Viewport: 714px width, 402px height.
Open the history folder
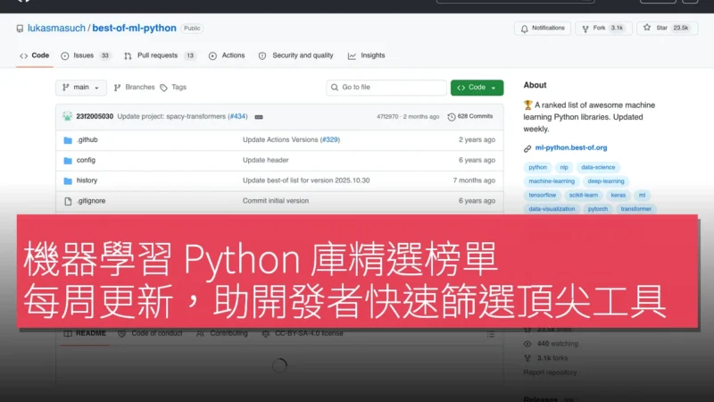pos(87,180)
